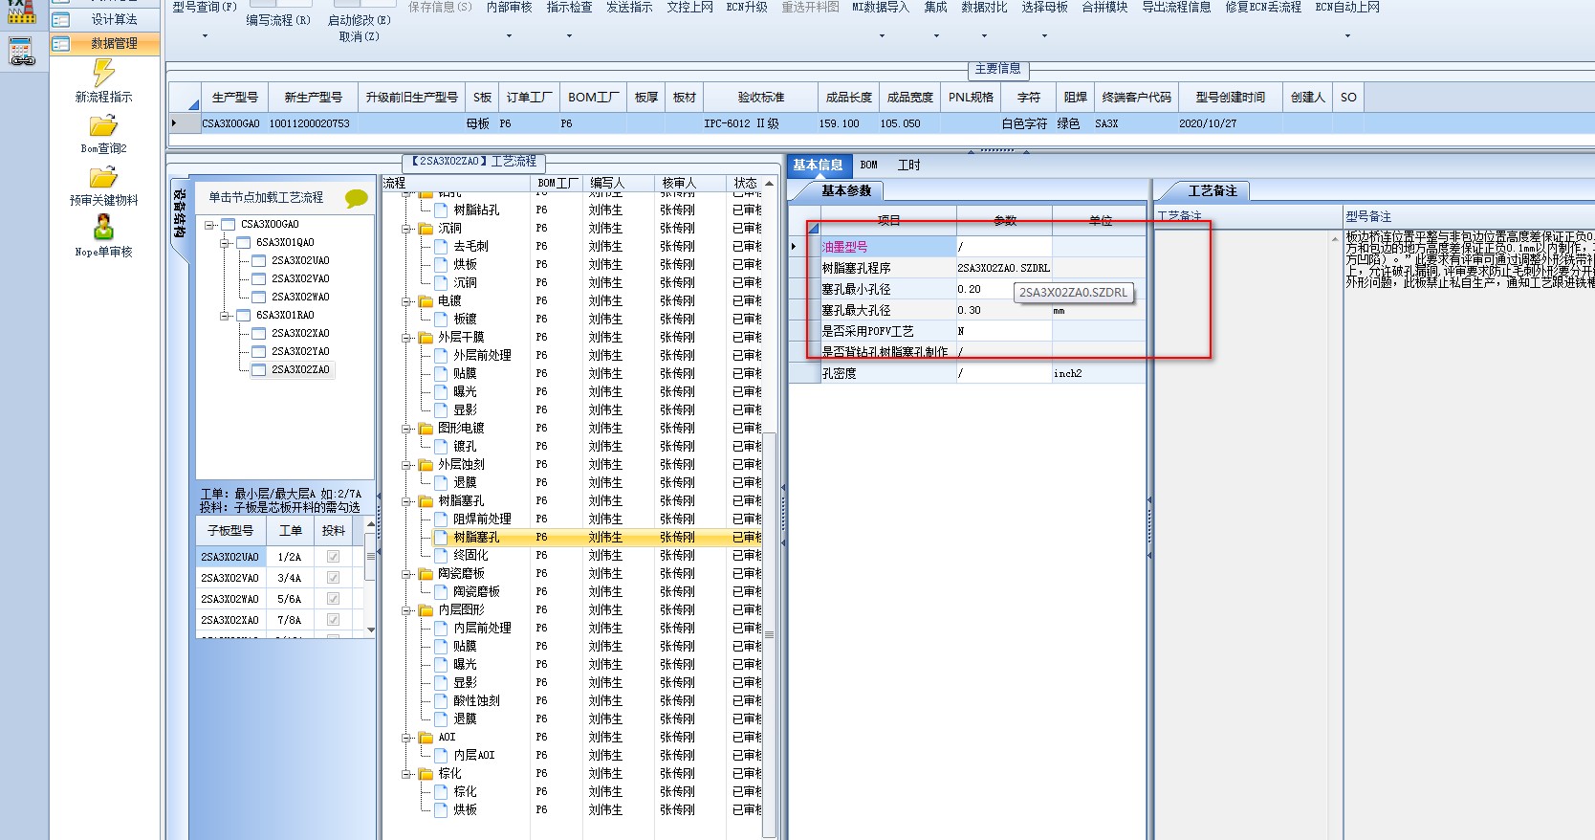
Task: Click the 陶瓷磨板 folder icon
Action: 426,574
